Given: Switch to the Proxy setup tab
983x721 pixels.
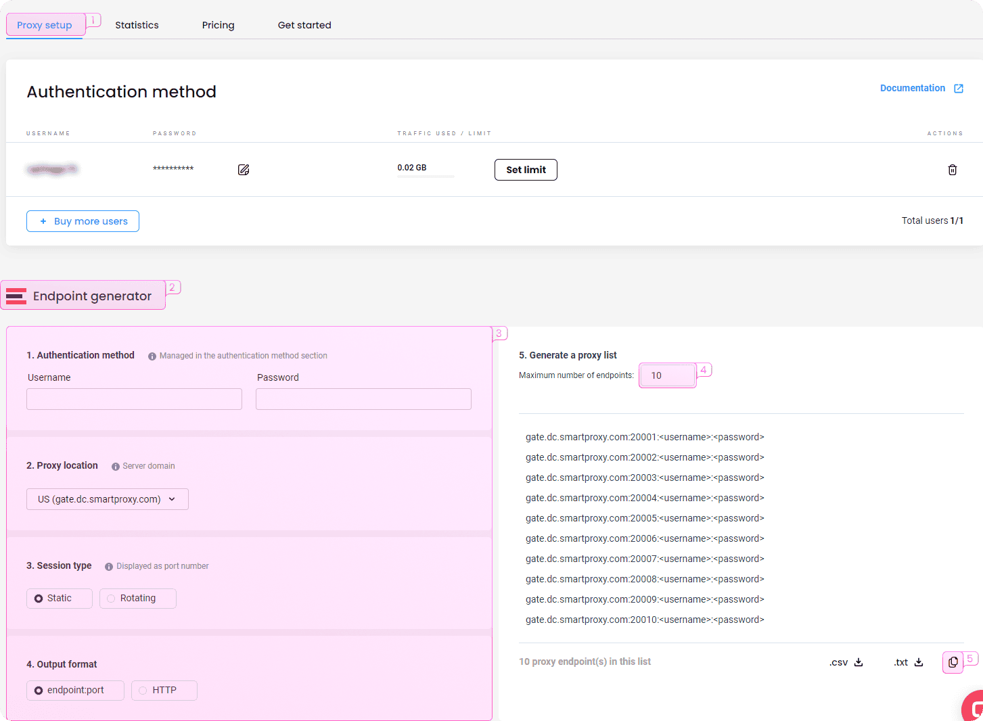Looking at the screenshot, I should (45, 25).
